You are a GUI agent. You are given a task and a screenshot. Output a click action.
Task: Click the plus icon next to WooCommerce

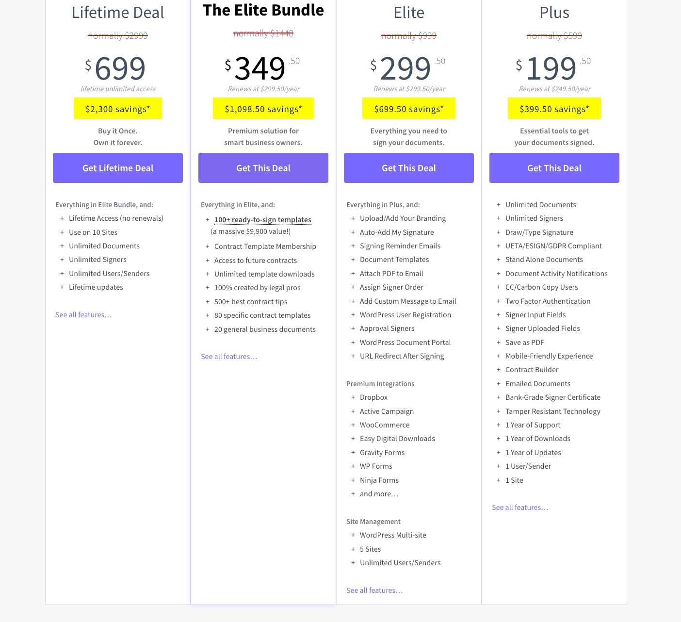[x=353, y=425]
